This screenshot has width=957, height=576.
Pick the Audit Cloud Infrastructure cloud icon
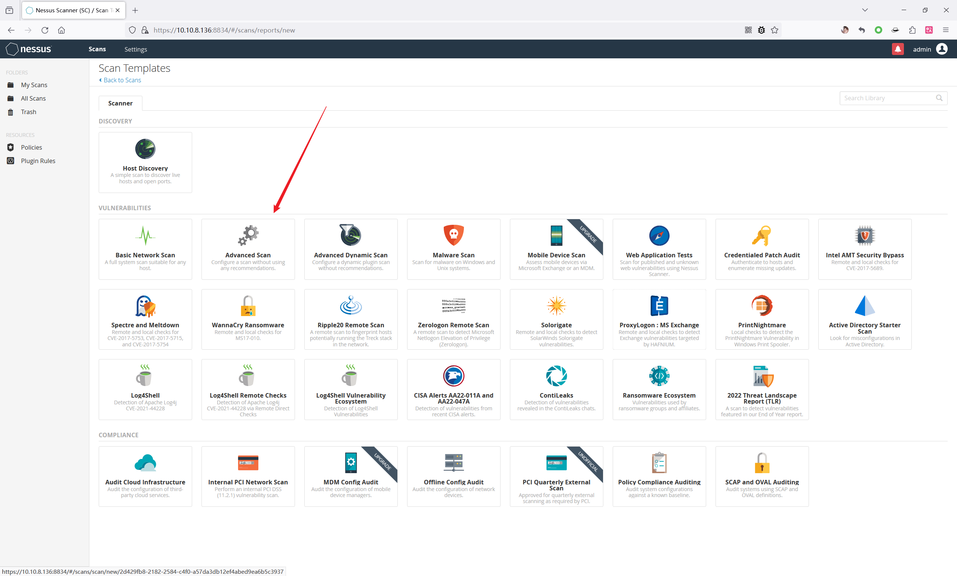(x=145, y=463)
